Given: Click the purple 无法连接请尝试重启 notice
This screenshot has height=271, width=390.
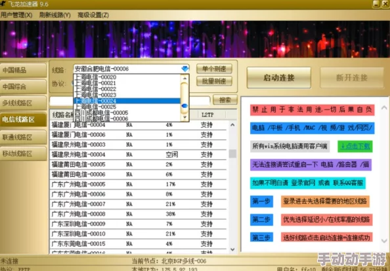Looking at the screenshot, I should pyautogui.click(x=311, y=165).
